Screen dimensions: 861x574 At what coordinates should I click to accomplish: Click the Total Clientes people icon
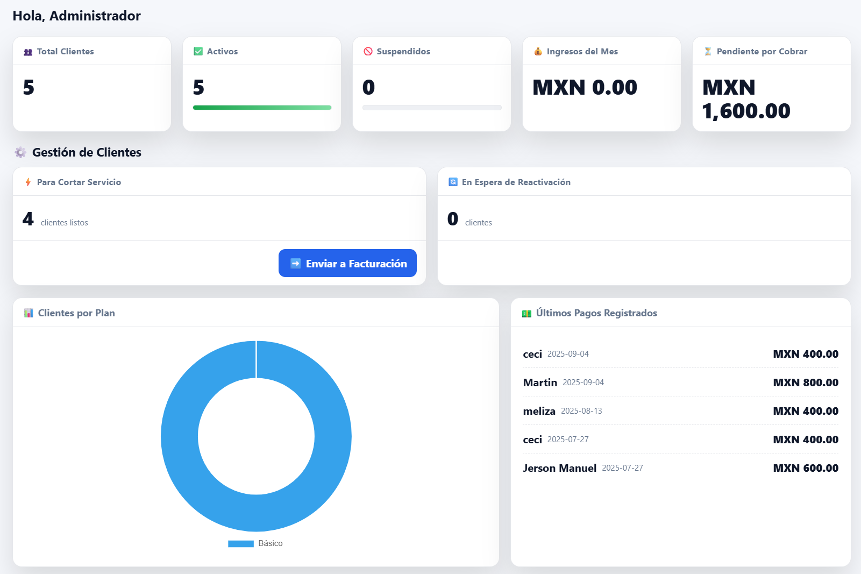28,52
